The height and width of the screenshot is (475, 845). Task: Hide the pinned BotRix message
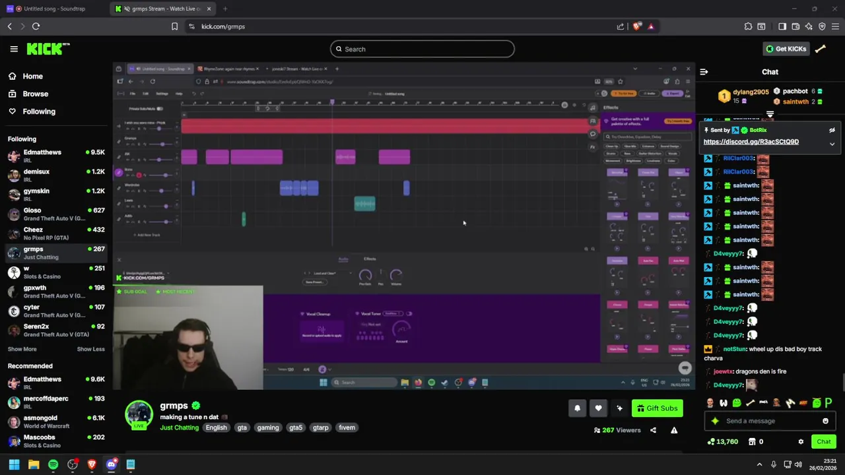[832, 131]
